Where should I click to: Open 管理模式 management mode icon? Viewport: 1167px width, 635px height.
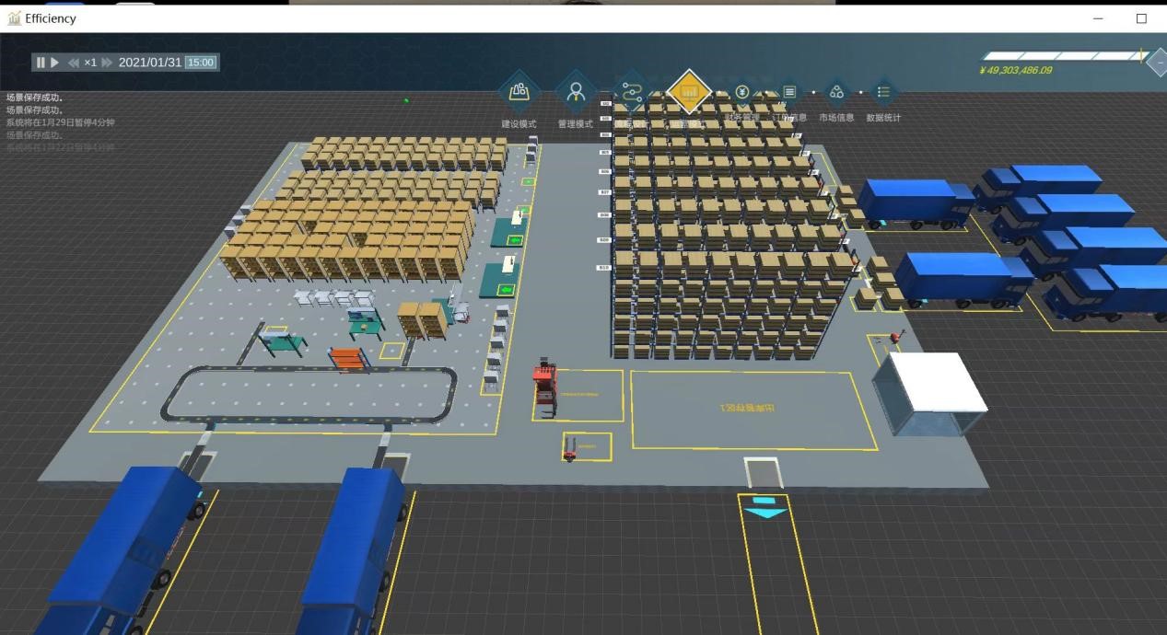[576, 92]
